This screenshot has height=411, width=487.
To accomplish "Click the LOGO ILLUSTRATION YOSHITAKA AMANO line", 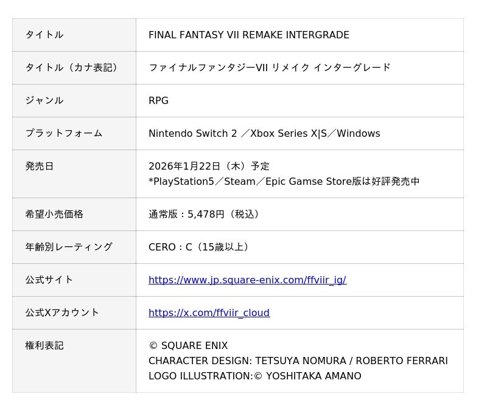I will 254,376.
